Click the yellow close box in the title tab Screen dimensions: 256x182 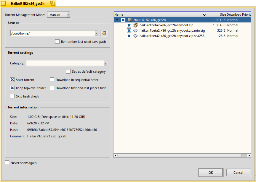click(x=4, y=4)
